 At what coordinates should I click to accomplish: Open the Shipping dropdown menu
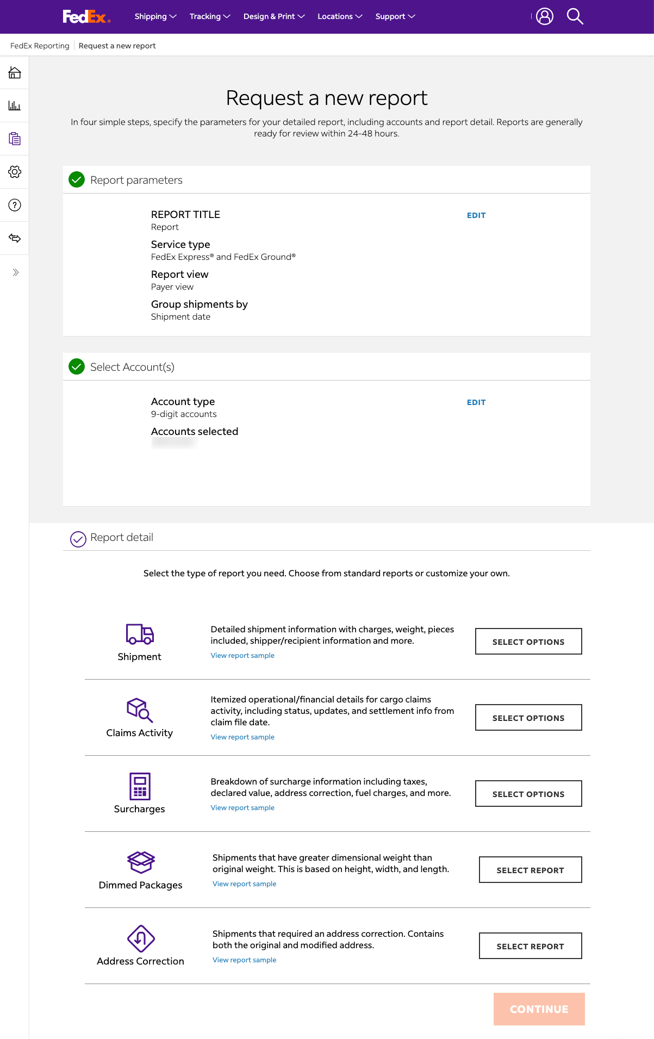tap(155, 16)
